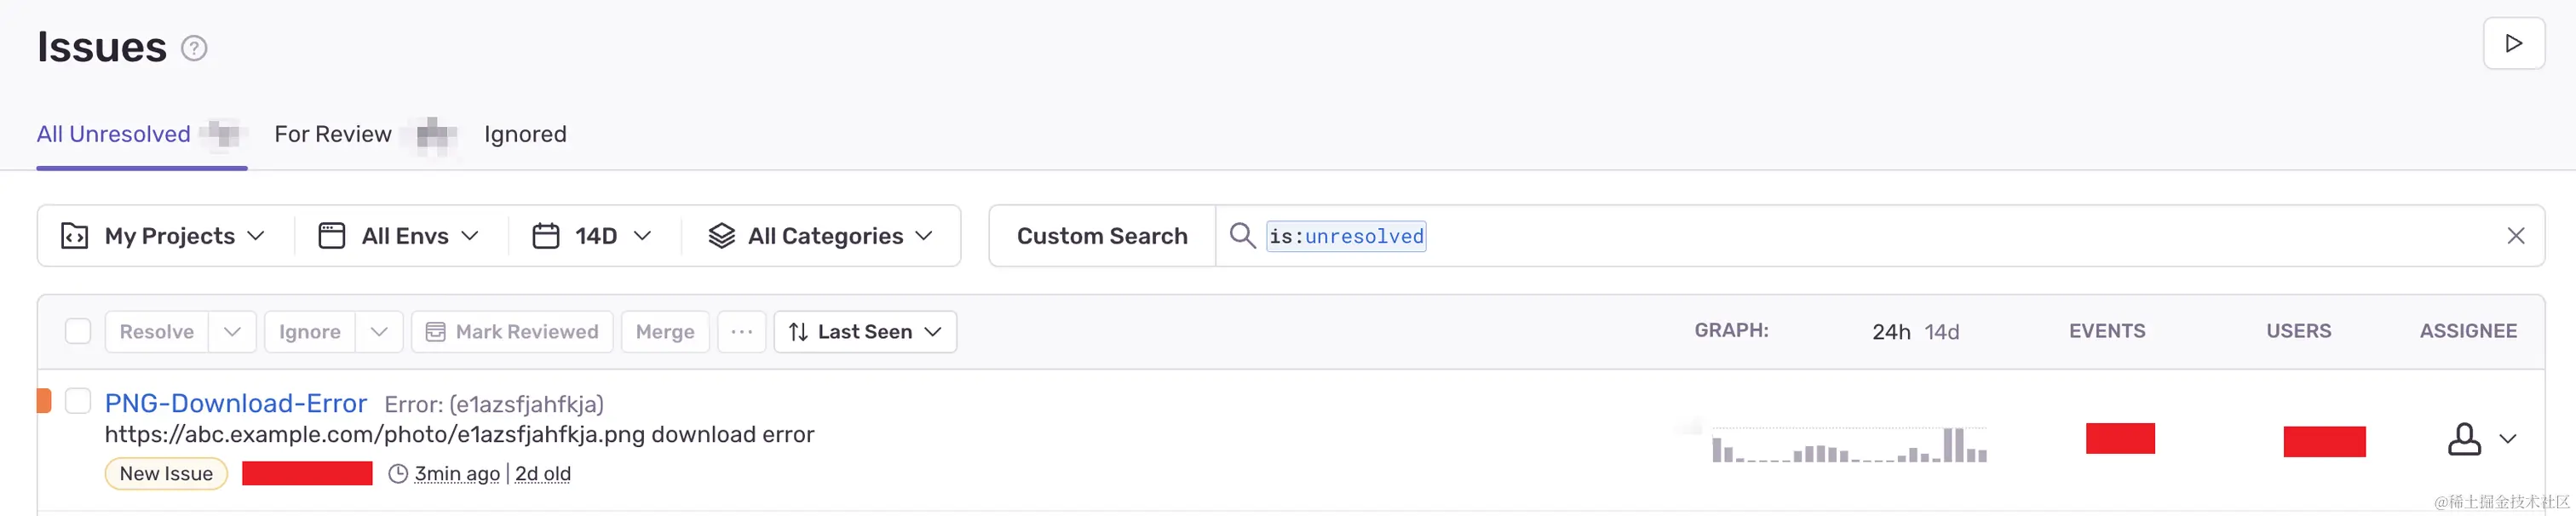2576x516 pixels.
Task: Click the more actions ellipsis button
Action: click(x=741, y=332)
